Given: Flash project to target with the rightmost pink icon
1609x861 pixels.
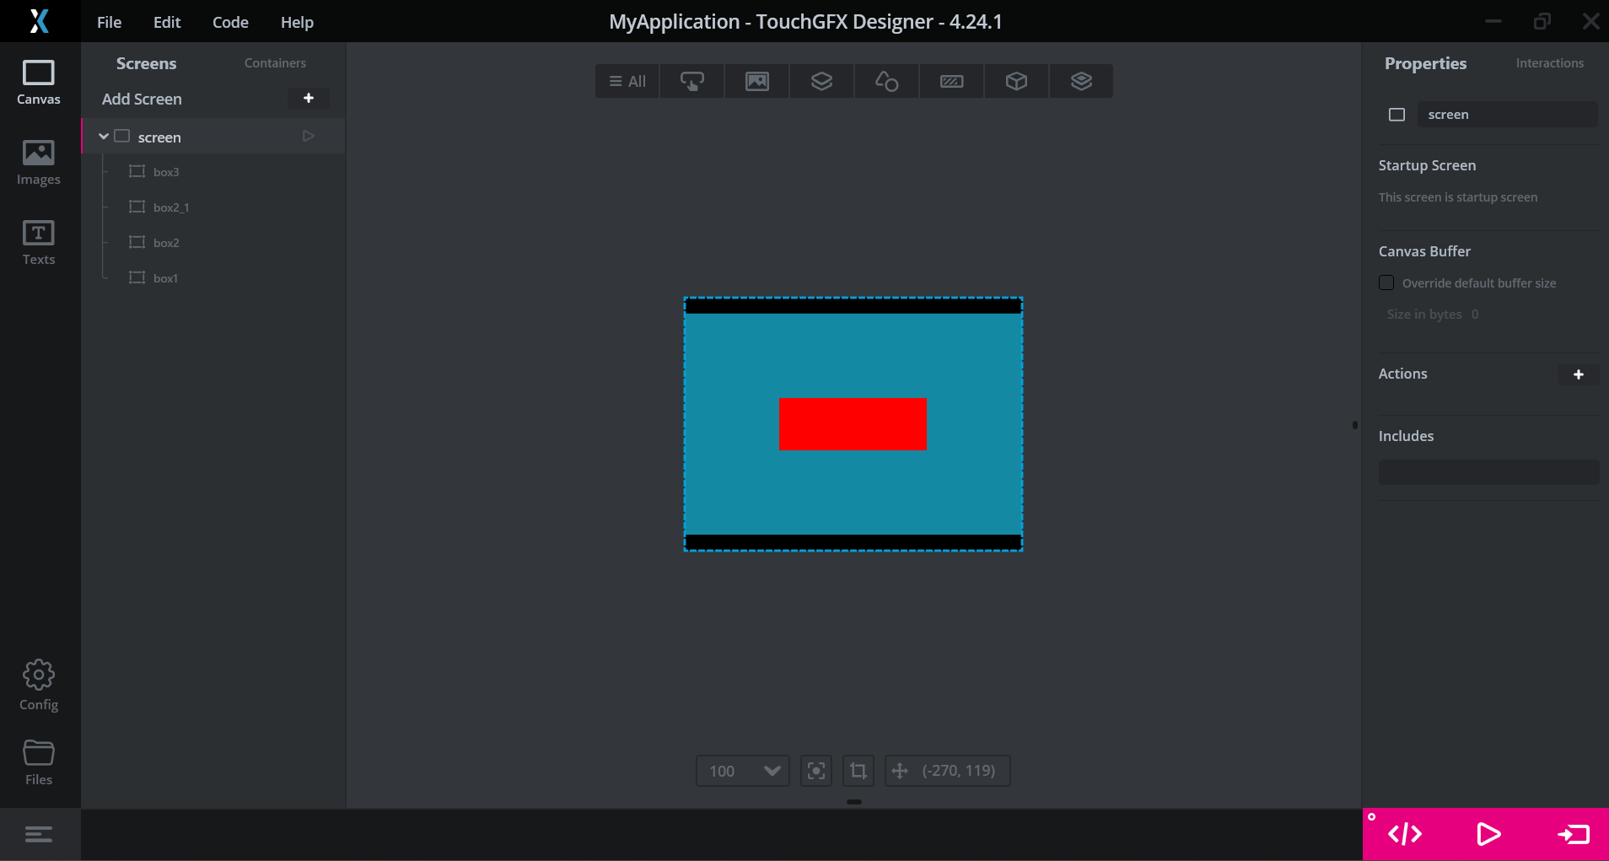Looking at the screenshot, I should [1575, 834].
